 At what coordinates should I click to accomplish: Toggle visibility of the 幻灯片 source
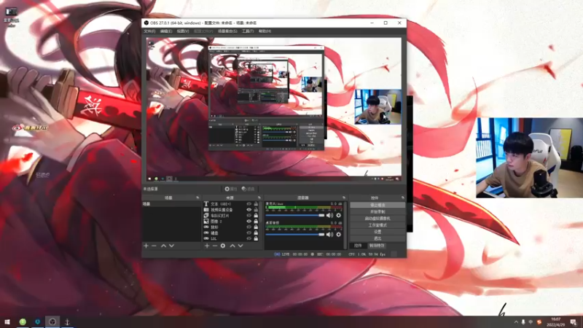(x=249, y=215)
